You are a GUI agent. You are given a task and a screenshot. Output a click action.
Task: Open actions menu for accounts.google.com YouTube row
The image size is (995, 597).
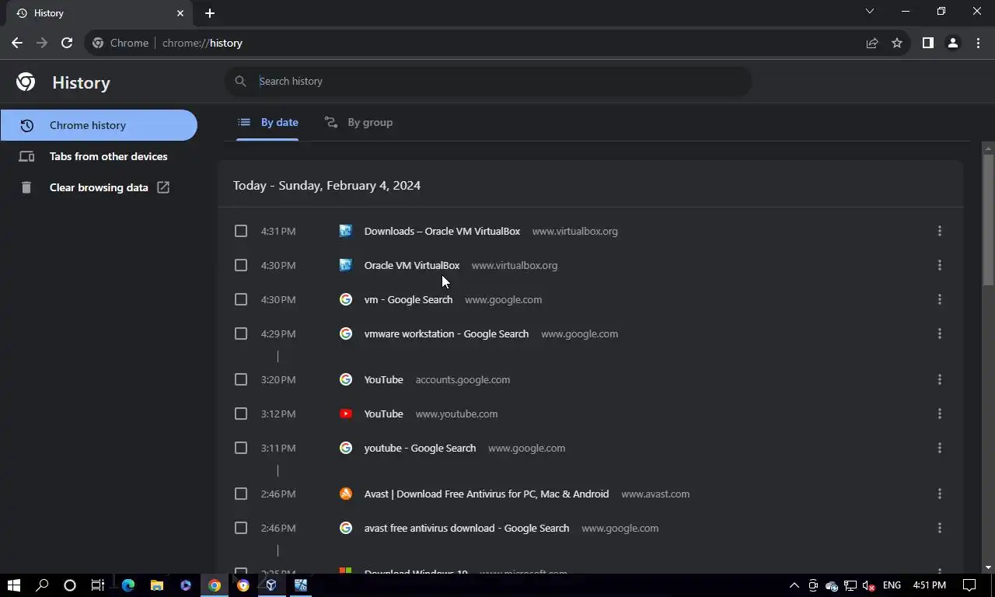tap(940, 379)
